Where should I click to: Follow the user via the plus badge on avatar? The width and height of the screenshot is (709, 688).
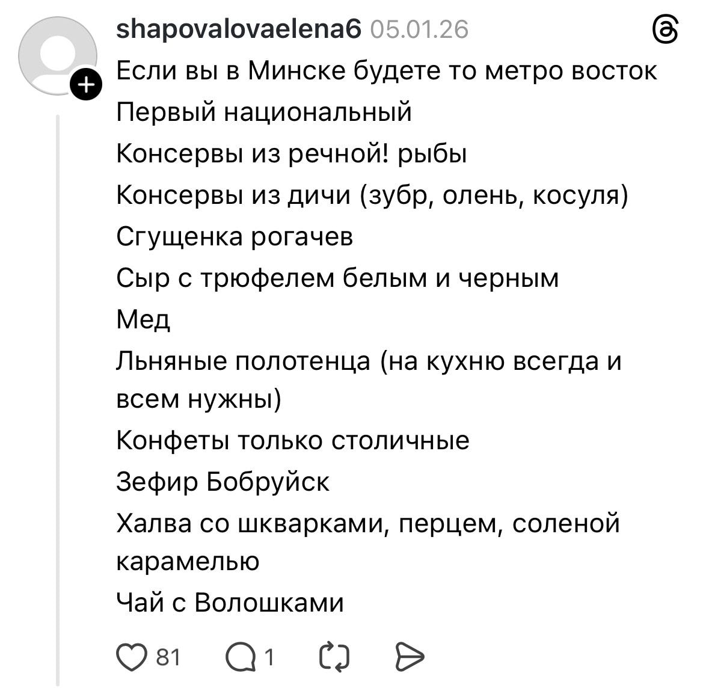pos(86,85)
